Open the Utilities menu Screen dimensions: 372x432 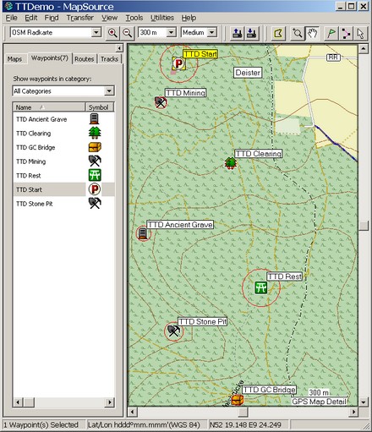click(162, 18)
